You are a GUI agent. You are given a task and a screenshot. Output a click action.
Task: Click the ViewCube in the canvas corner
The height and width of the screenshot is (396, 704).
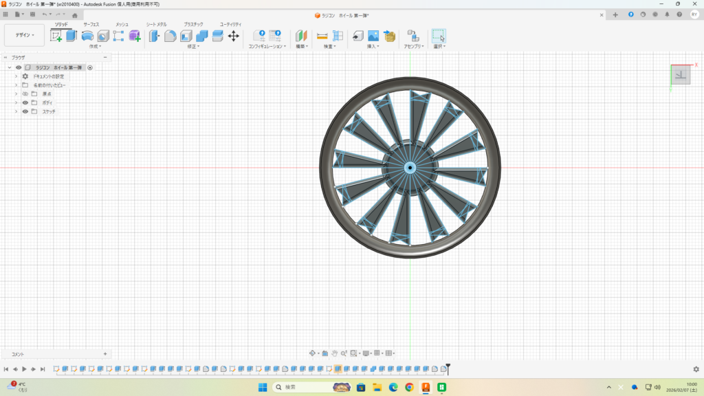pos(681,75)
